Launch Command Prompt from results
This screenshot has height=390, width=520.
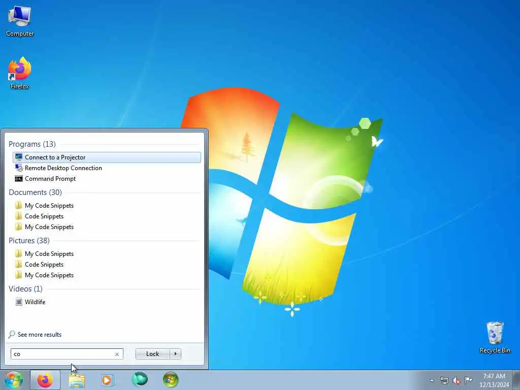pos(107,178)
